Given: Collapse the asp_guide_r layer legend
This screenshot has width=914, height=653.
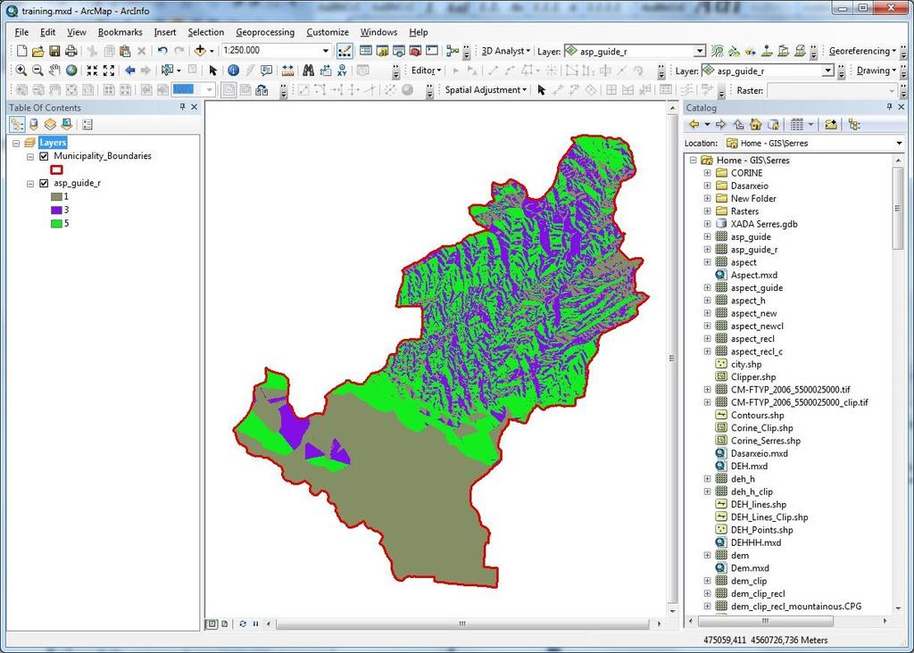Looking at the screenshot, I should point(30,184).
